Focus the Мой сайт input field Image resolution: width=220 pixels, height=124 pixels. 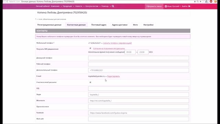click(139, 119)
